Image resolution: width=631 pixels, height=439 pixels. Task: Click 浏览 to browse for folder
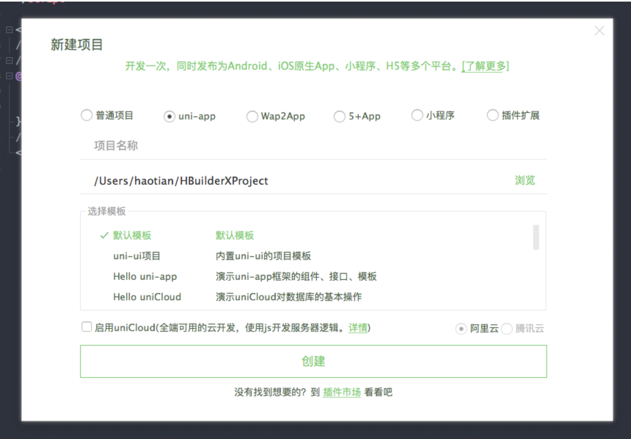[525, 180]
